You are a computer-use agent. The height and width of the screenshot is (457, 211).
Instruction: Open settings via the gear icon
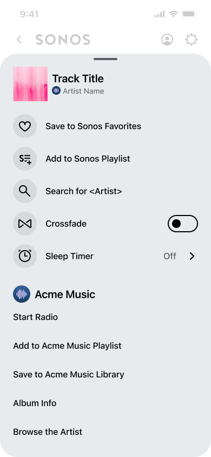pyautogui.click(x=192, y=40)
